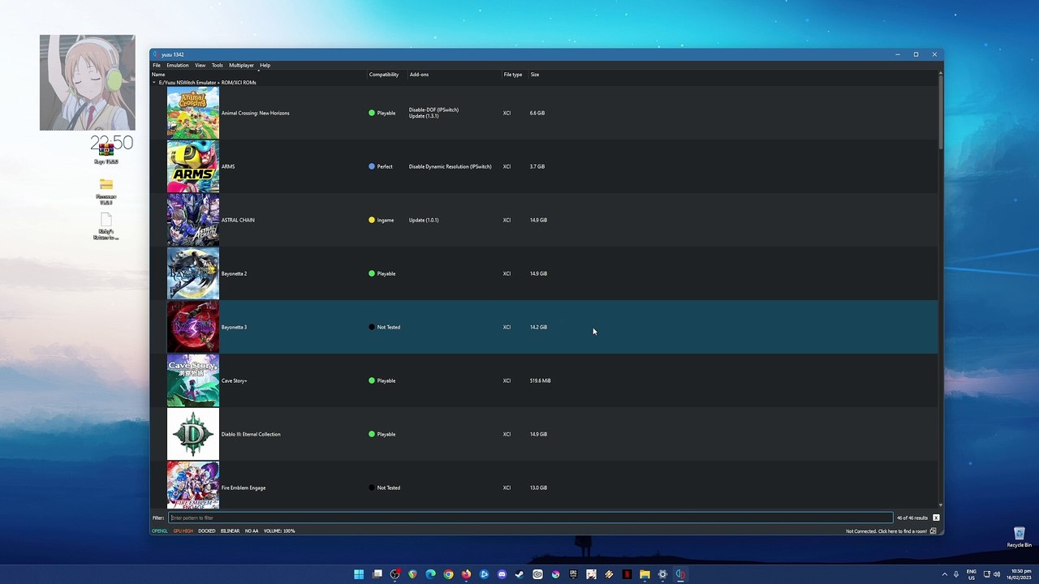Click the Diablo III: Eternal Collection icon
The width and height of the screenshot is (1039, 584).
point(192,434)
